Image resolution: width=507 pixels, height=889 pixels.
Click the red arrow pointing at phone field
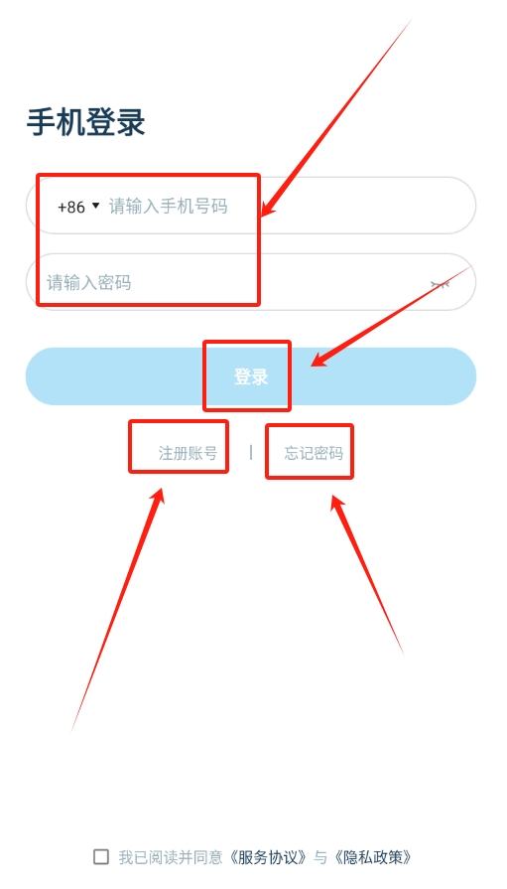pyautogui.click(x=336, y=117)
